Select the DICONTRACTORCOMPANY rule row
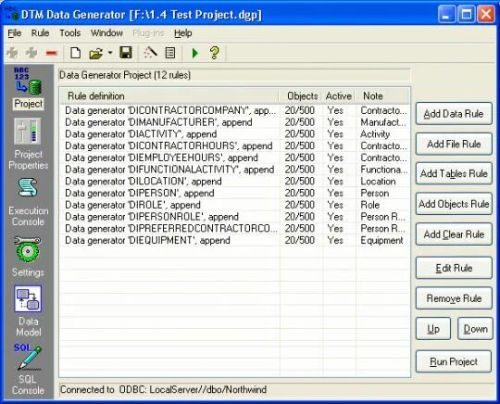This screenshot has height=404, width=500. click(x=234, y=110)
